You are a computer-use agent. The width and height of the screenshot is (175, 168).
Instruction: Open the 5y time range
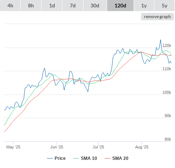164,6
